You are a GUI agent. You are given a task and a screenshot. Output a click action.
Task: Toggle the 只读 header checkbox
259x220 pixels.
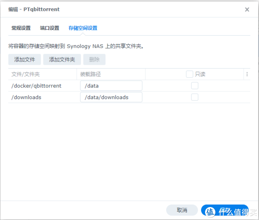pos(190,74)
